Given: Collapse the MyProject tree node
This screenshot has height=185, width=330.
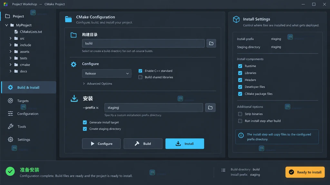Looking at the screenshot, I should [x=6, y=25].
